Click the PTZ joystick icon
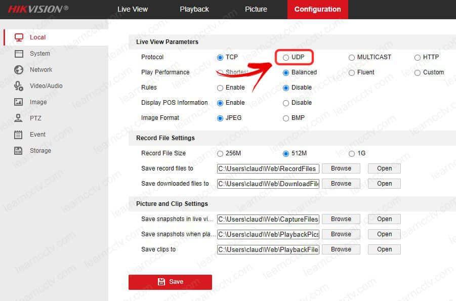456x301 pixels. click(x=19, y=118)
